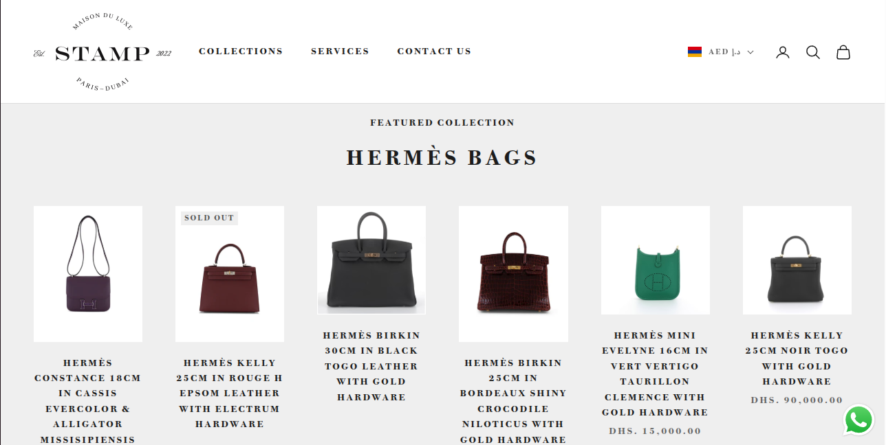886x445 pixels.
Task: View the black Birkin 30cm image
Action: pos(371,260)
